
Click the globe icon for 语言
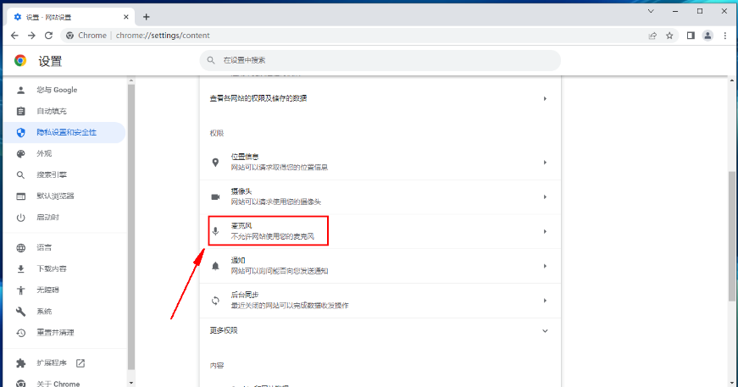click(x=20, y=248)
